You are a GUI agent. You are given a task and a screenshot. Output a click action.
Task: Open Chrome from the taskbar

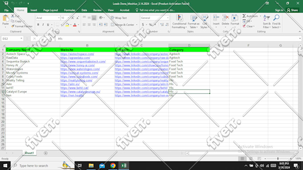coord(113,166)
